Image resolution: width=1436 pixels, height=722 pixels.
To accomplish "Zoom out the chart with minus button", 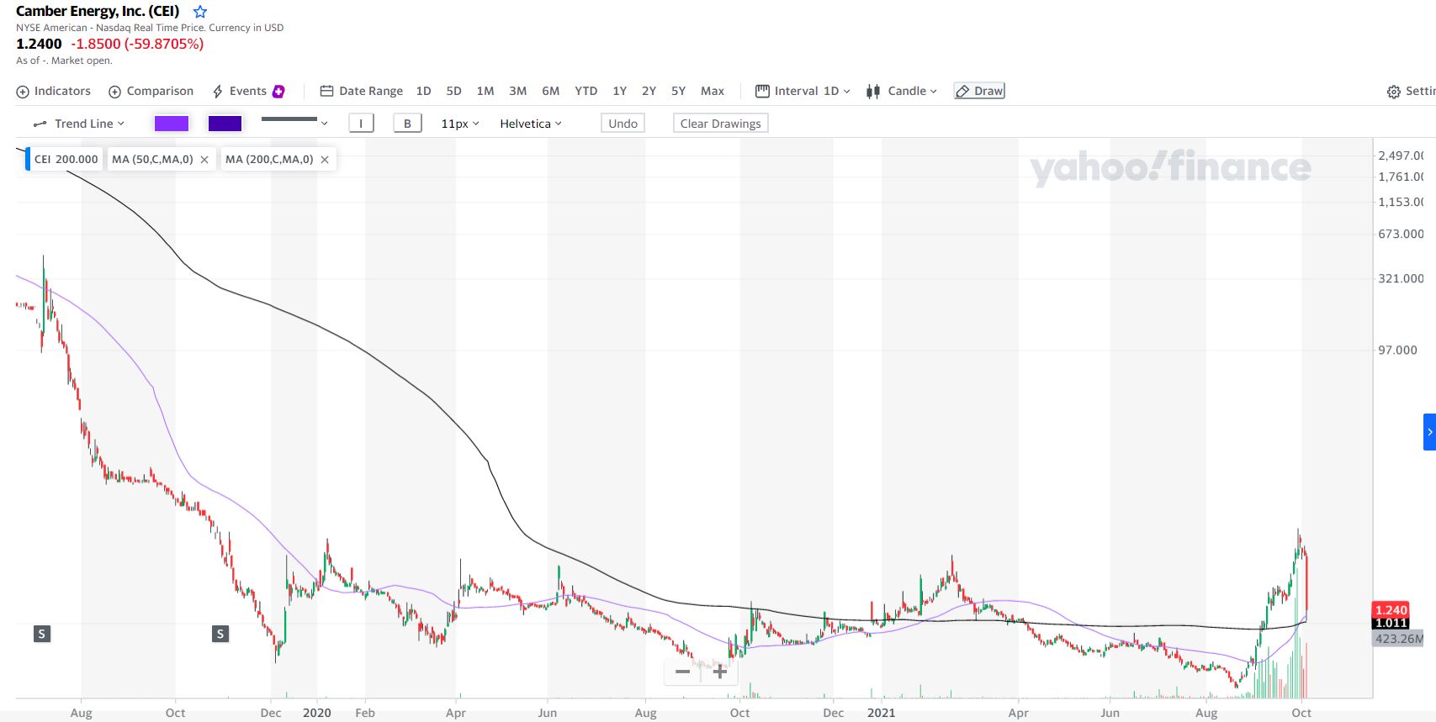I will click(x=683, y=672).
